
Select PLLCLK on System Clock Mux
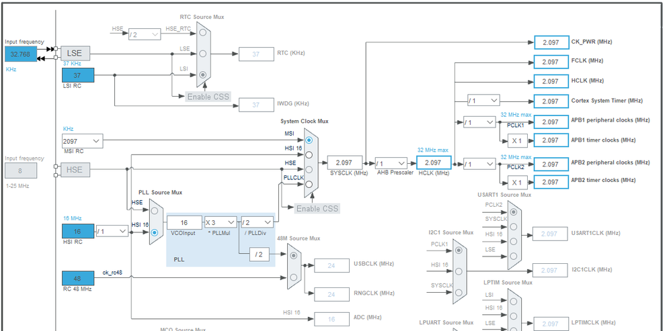pos(309,184)
